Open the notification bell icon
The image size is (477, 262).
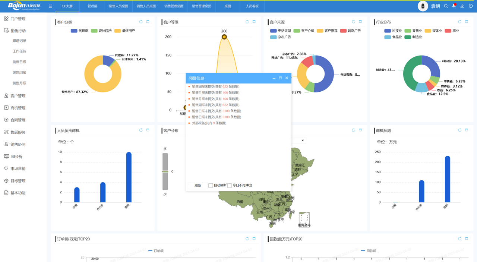click(454, 6)
